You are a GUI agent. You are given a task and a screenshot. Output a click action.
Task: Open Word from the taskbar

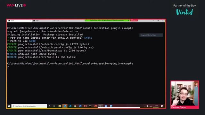click(x=80, y=106)
